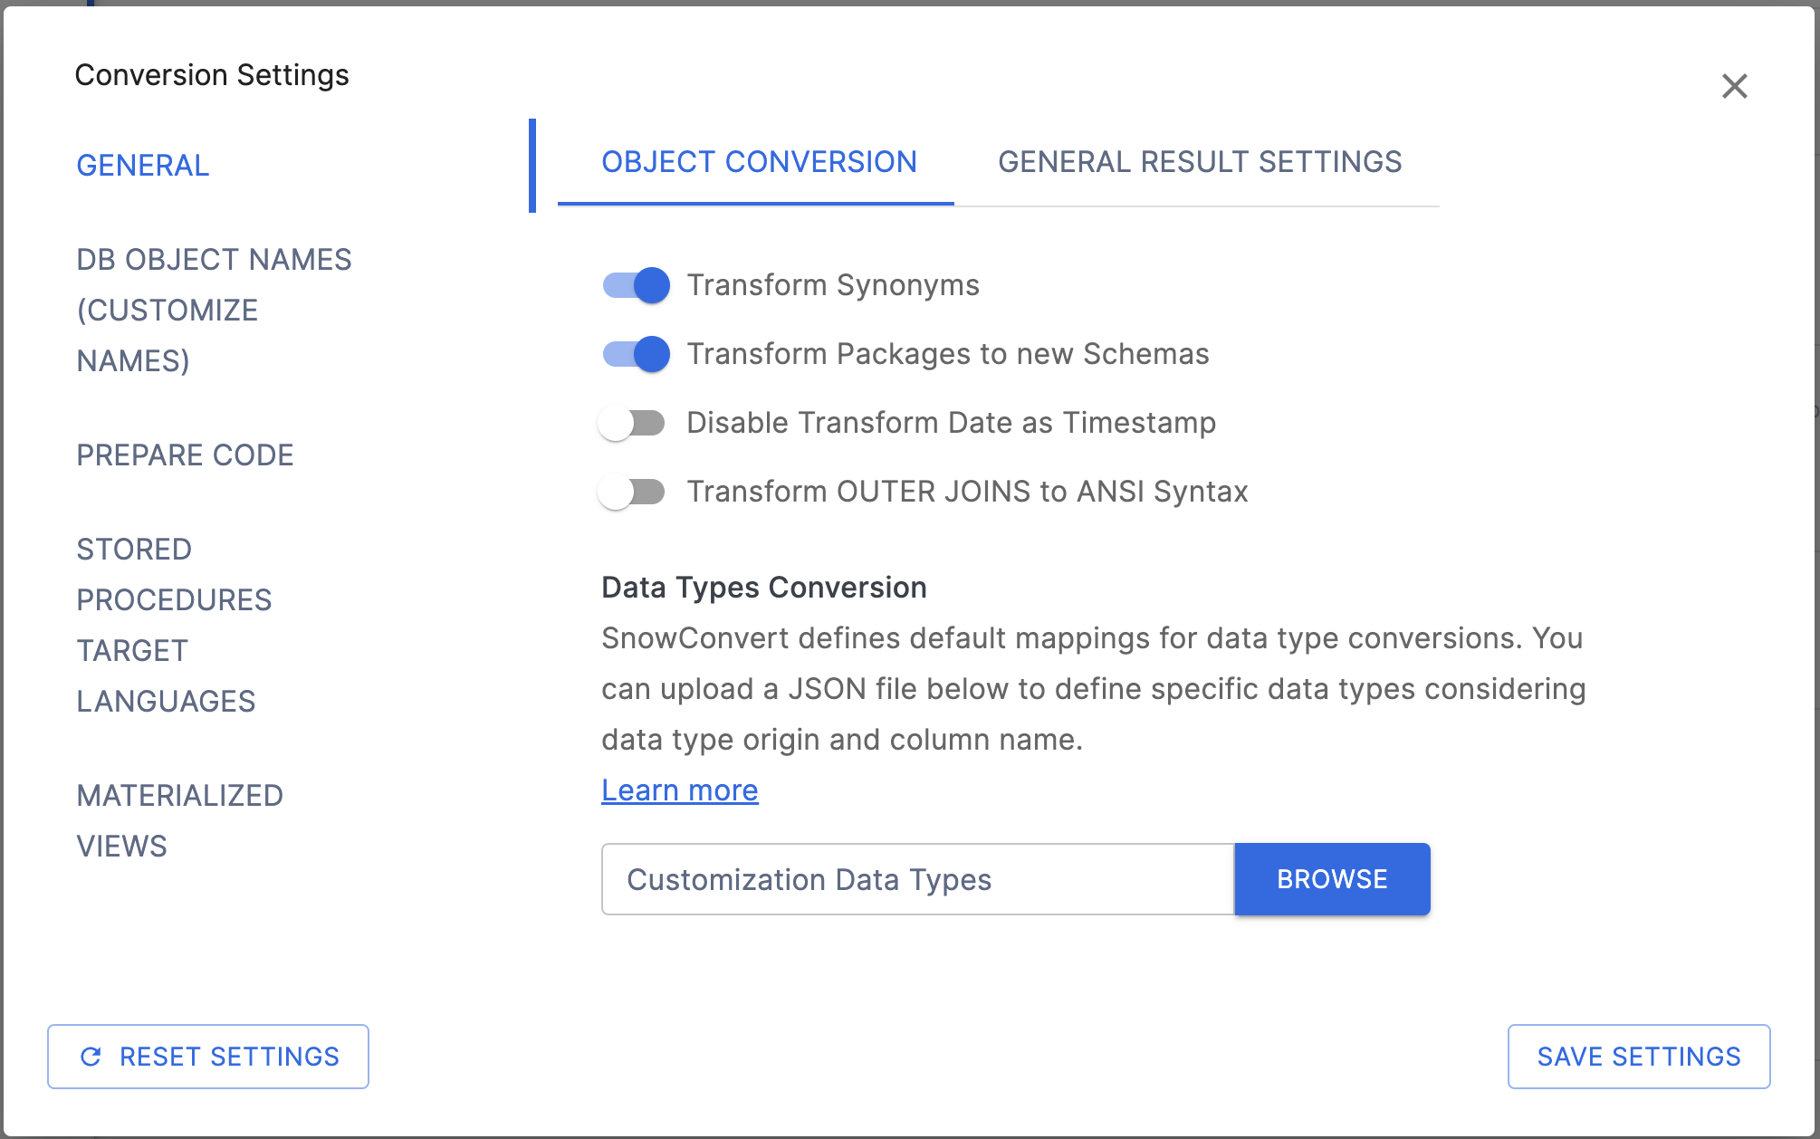
Task: Click the Conversion Settings dialog title
Action: [x=212, y=74]
